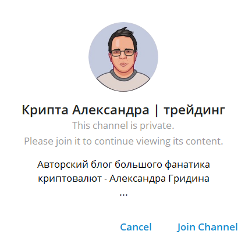The image size is (245, 238).
Task: Click the dark hair of the avatar
Action: click(x=120, y=36)
